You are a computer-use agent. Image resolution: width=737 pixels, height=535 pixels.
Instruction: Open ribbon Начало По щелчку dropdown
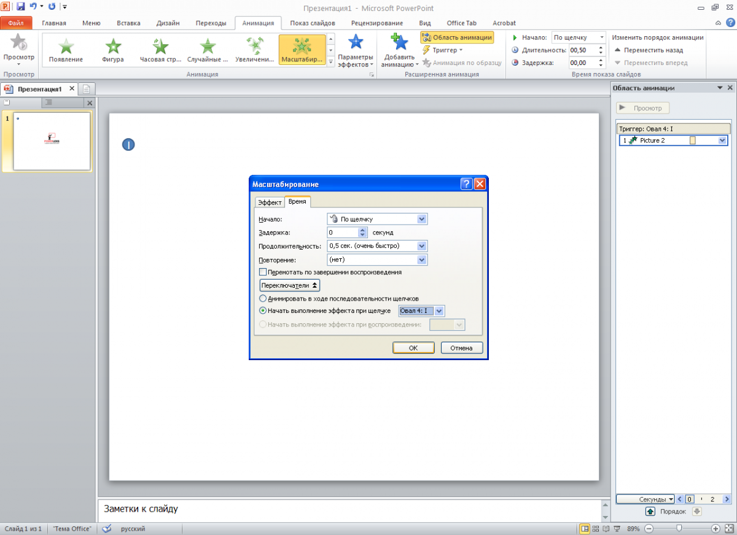(602, 37)
